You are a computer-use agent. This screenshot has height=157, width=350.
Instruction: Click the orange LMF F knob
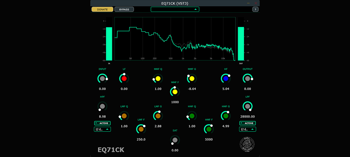[x=141, y=129]
